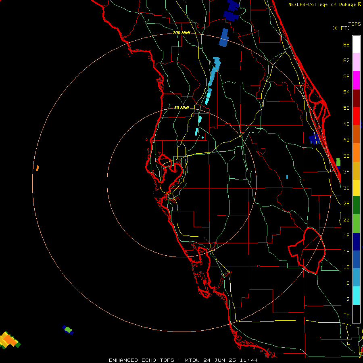Click the '[K FT]' units label
The image size is (363, 363).
[341, 28]
